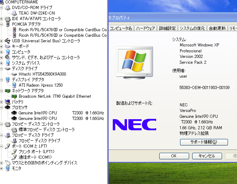Select the TEAC DW-224E-CN drive icon

pyautogui.click(x=14, y=13)
